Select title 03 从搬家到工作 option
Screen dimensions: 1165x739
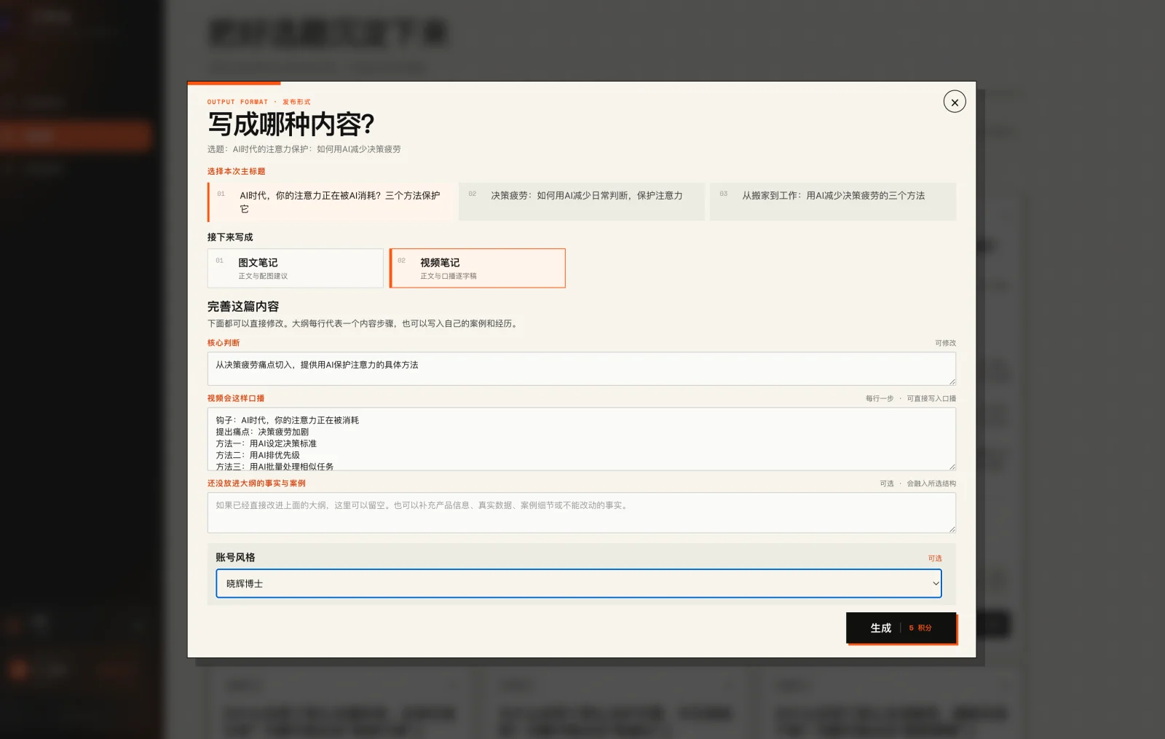pos(833,202)
